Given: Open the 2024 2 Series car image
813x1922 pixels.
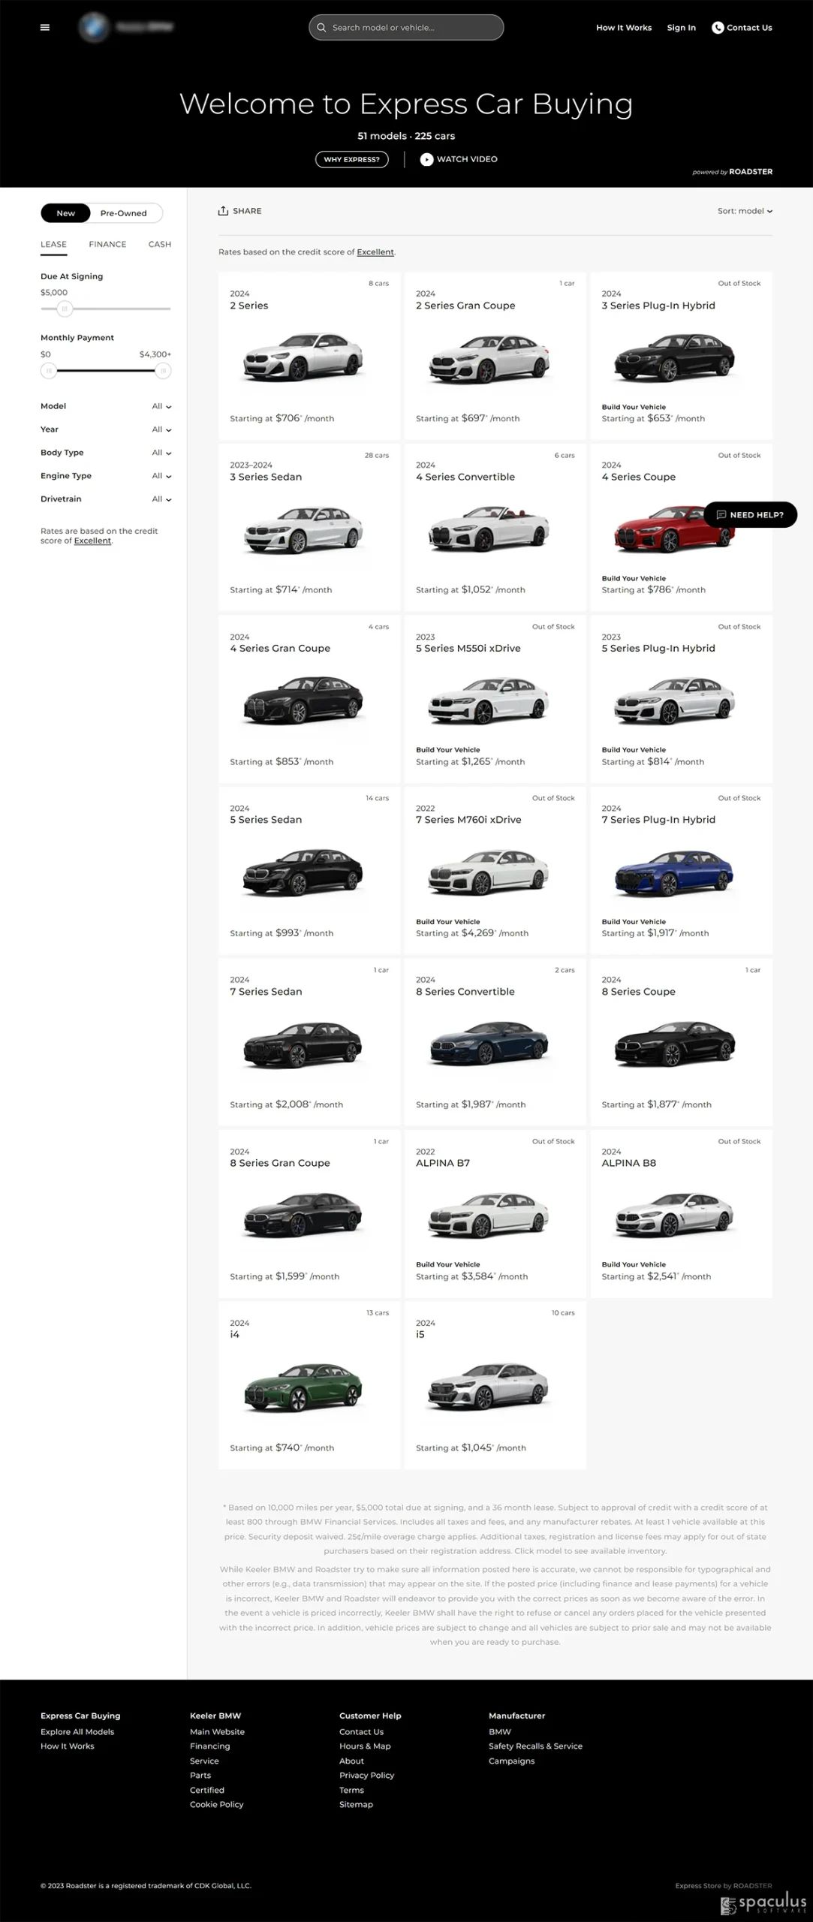Looking at the screenshot, I should tap(304, 357).
